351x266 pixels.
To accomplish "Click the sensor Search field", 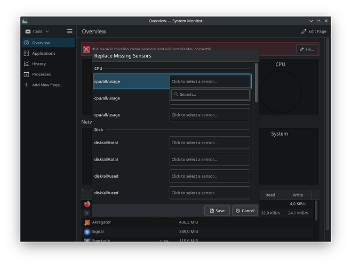I will (x=210, y=95).
